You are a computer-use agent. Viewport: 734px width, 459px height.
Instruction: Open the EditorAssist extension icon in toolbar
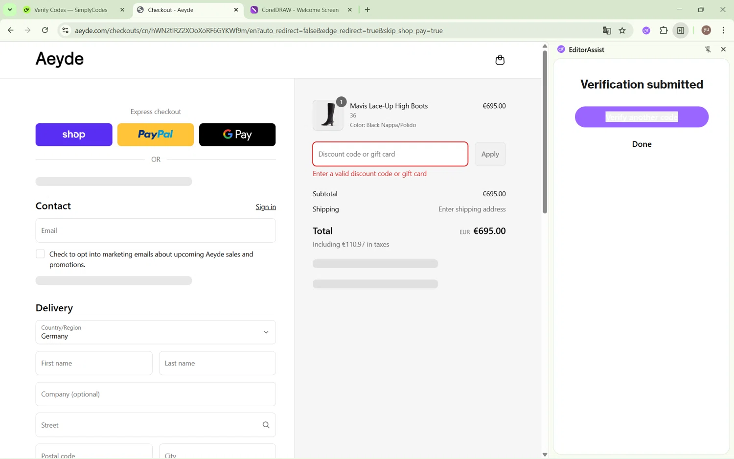tap(646, 30)
